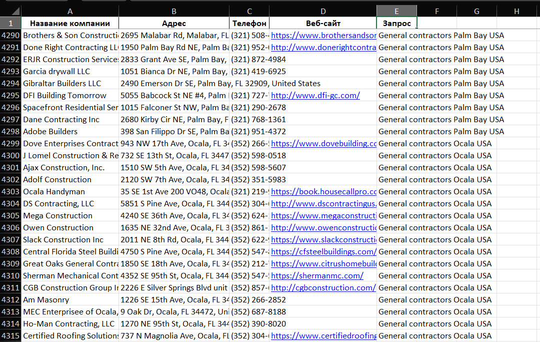
Task: Select cell 'Adolf Construction'
Action: tap(70, 180)
